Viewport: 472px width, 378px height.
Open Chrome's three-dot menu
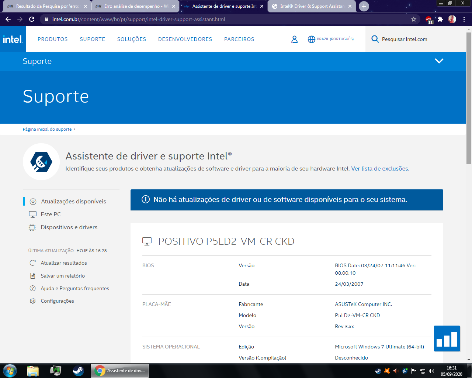point(464,19)
